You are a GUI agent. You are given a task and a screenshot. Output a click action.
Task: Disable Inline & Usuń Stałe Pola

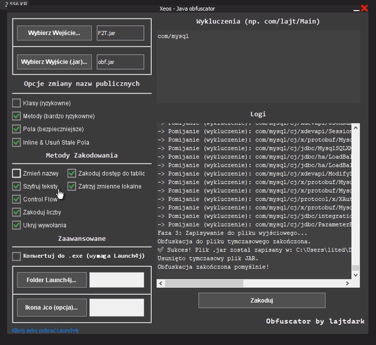[16, 142]
